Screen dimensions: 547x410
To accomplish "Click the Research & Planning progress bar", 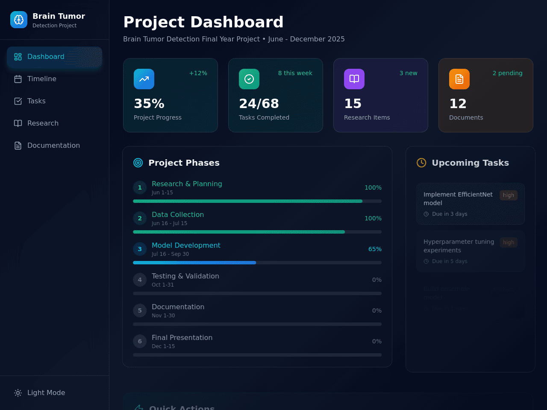I will pyautogui.click(x=257, y=201).
